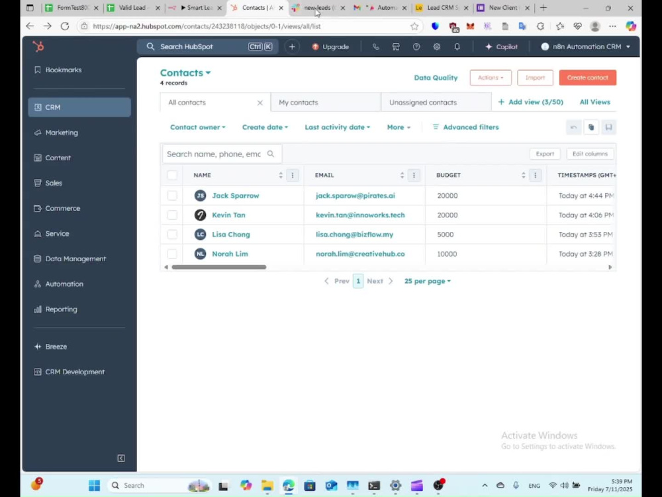Tick the checkbox for Norah Lim

coord(172,254)
